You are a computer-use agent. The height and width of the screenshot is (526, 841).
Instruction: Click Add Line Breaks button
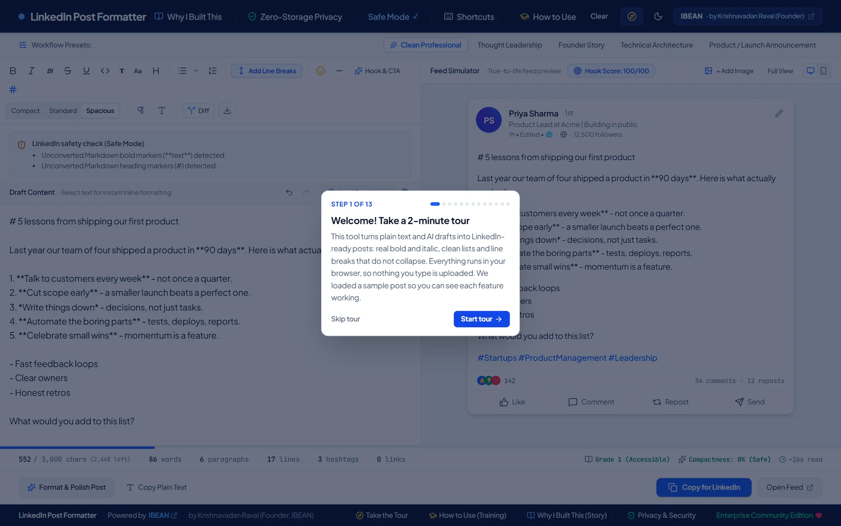click(x=267, y=71)
